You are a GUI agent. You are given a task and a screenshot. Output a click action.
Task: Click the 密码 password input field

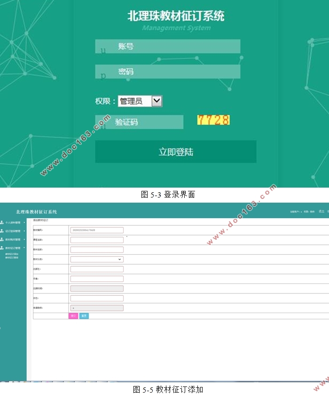[167, 71]
